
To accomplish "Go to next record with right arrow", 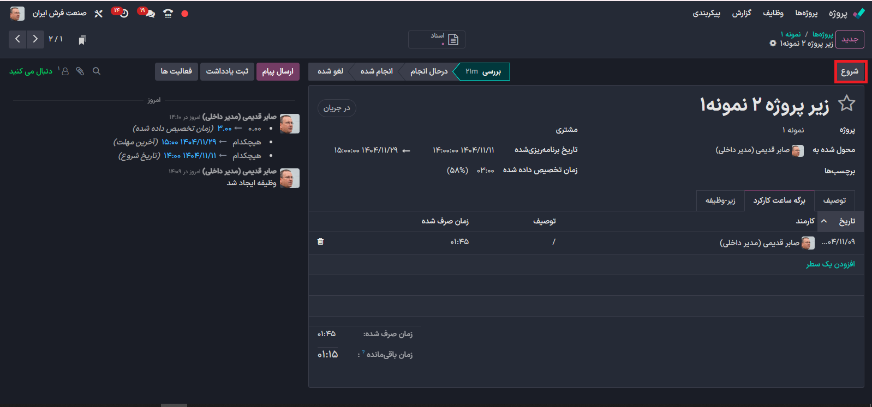I will pyautogui.click(x=35, y=39).
